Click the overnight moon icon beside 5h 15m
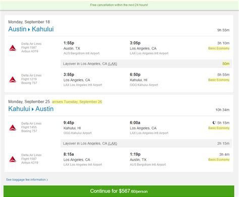239x197 pixels. click(214, 122)
